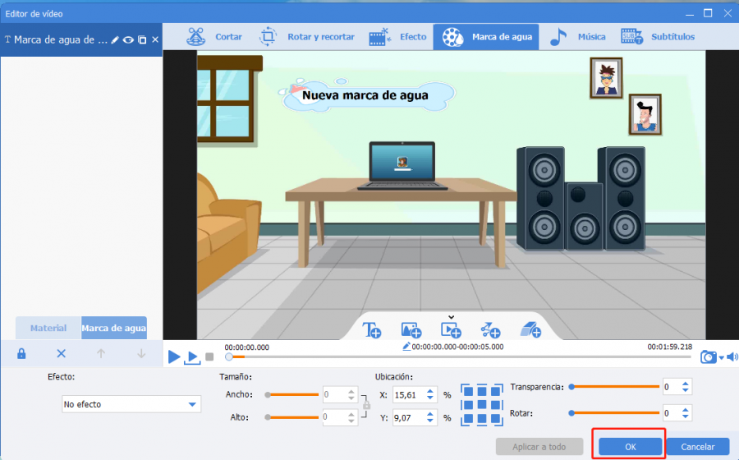Align watermark to top-left position
Viewport: 739px width, 460px height.
467,391
